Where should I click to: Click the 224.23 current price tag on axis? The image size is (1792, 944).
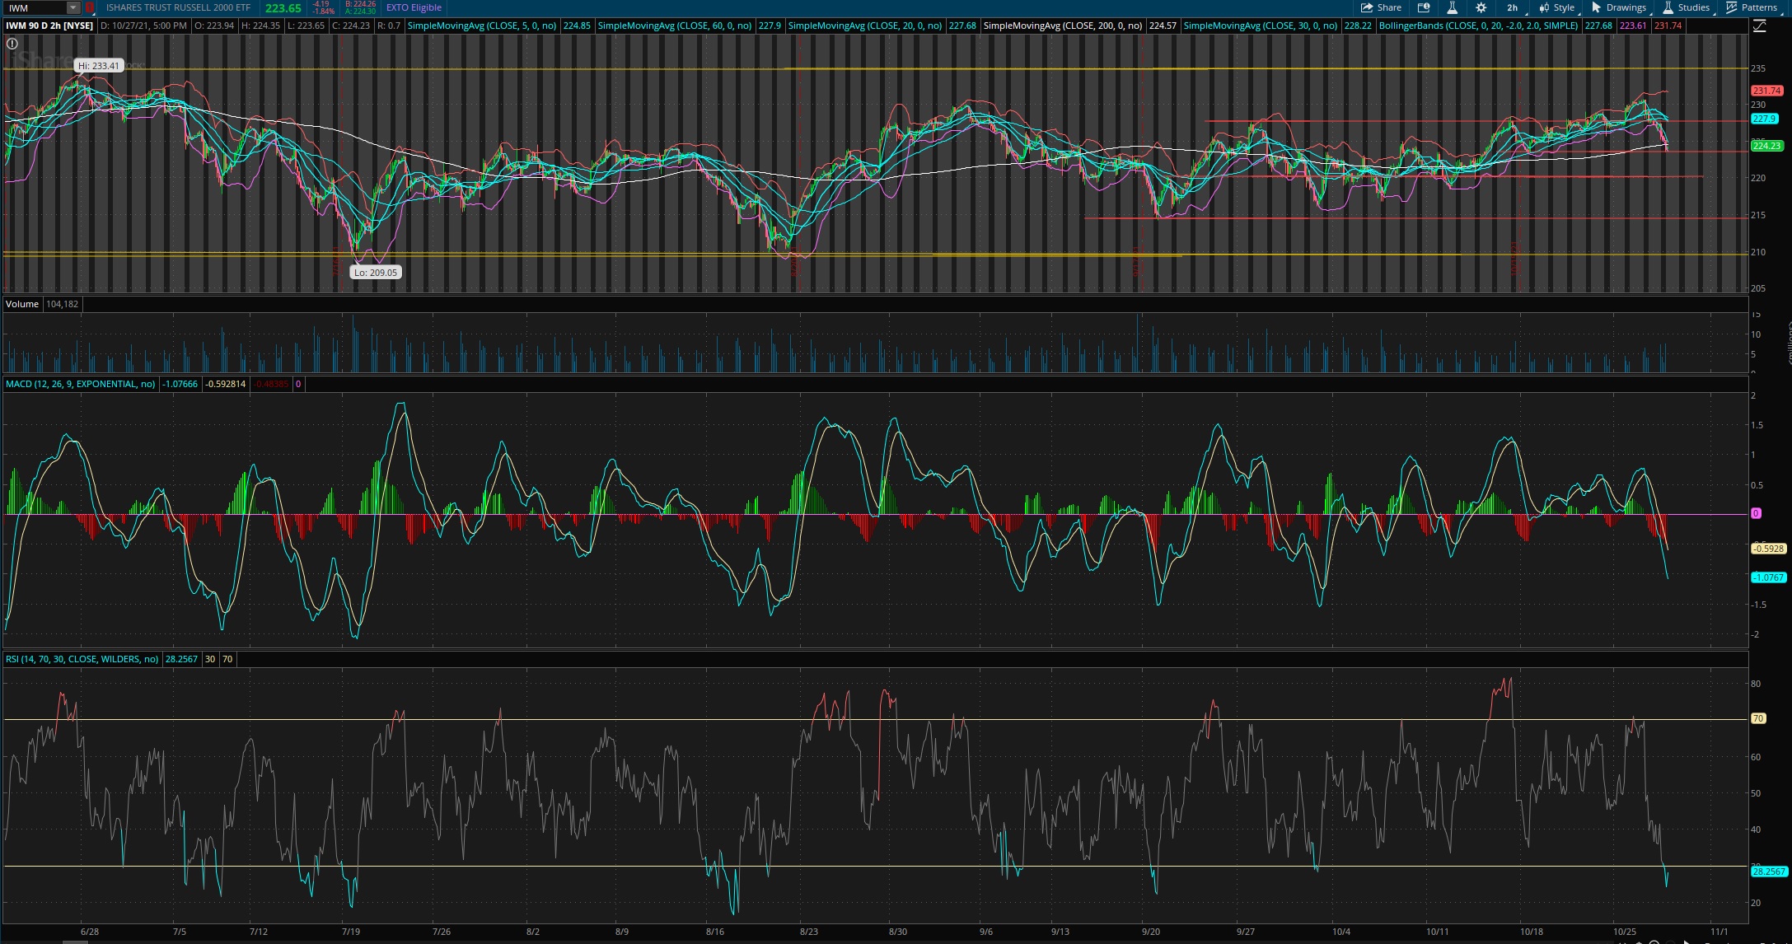pos(1766,146)
